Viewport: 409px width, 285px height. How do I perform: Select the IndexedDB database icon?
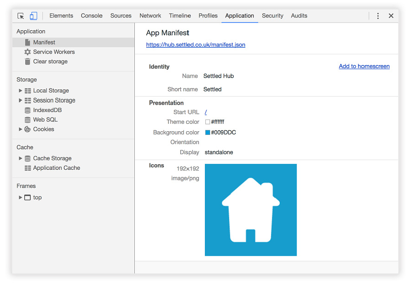(x=28, y=110)
